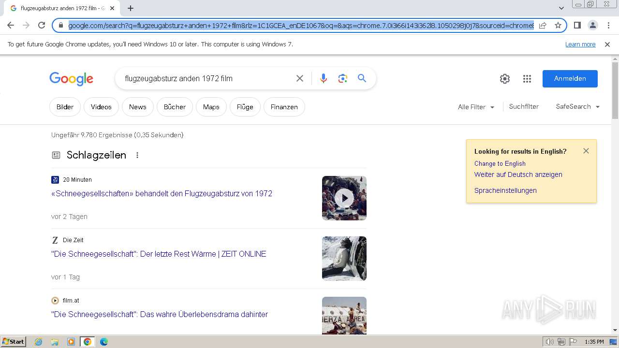This screenshot has height=348, width=619.
Task: Bookmark this page with the star icon
Action: (558, 25)
